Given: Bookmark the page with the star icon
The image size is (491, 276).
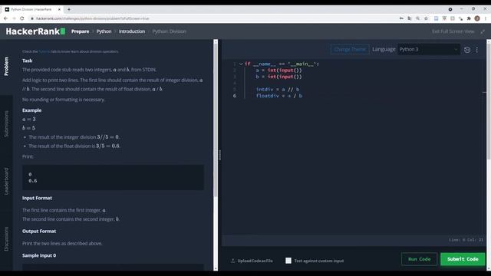Looking at the screenshot, I should pyautogui.click(x=426, y=18).
